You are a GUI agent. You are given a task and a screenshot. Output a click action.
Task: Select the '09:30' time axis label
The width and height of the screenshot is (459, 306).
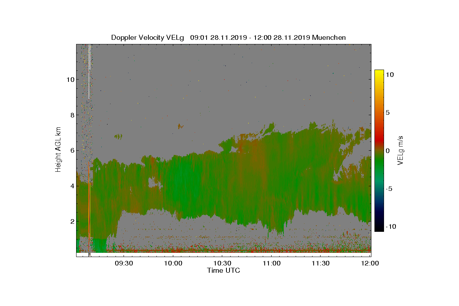(x=124, y=263)
